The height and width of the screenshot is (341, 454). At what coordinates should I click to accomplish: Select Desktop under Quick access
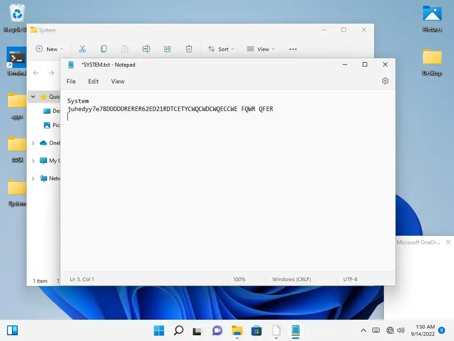click(x=51, y=111)
